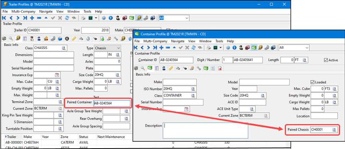Viewport: 345px width, 149px height.
Task: Open the Multi-Company menu in Trailer Profiles
Action: (x=23, y=11)
